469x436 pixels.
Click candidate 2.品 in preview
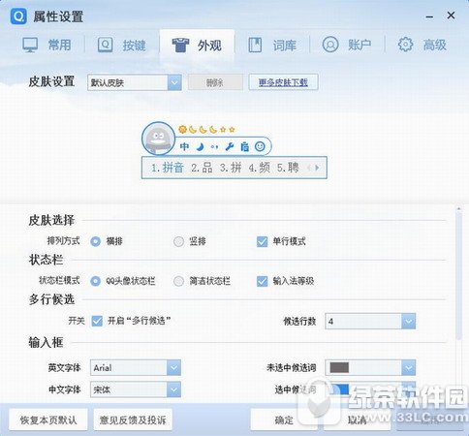point(202,168)
